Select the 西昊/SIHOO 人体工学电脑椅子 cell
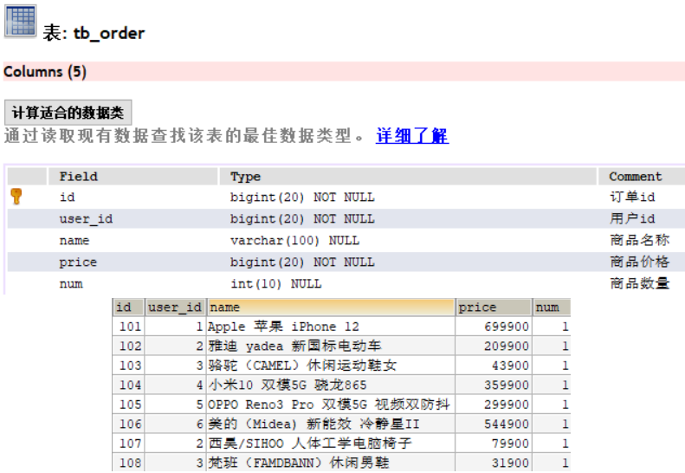The height and width of the screenshot is (473, 685). tap(331, 444)
